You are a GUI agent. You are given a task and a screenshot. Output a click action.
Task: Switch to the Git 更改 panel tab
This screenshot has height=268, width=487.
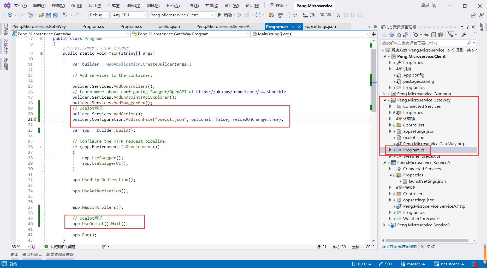pos(427,246)
